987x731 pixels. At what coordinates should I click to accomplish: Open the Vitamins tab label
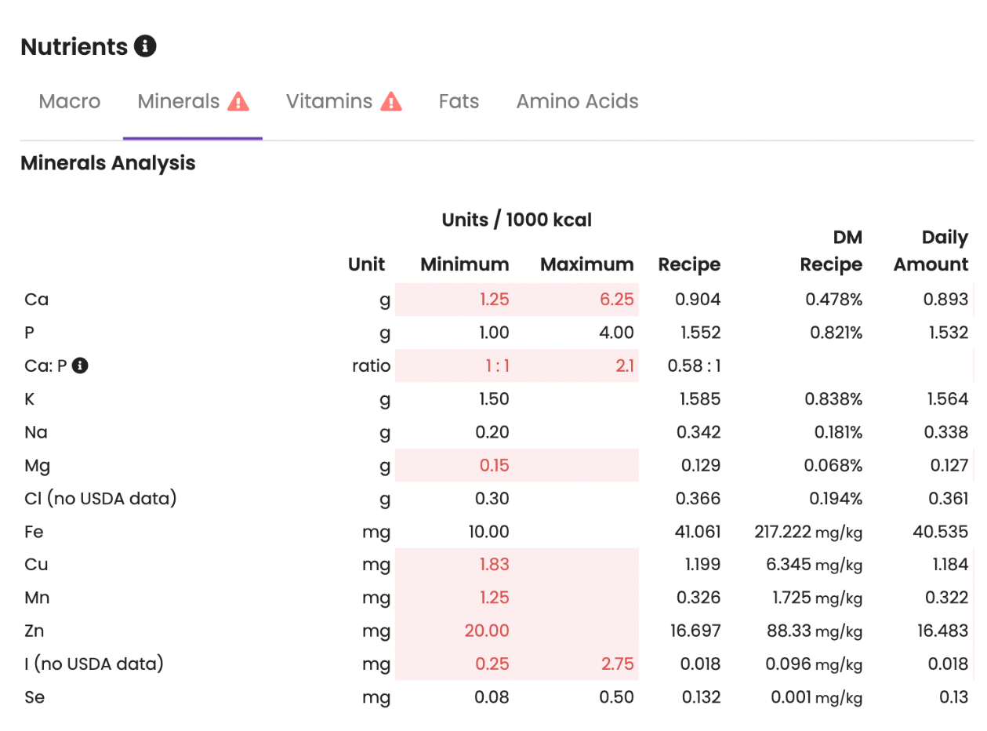[328, 101]
